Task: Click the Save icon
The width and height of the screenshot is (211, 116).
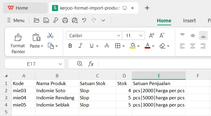Action: tap(46, 21)
